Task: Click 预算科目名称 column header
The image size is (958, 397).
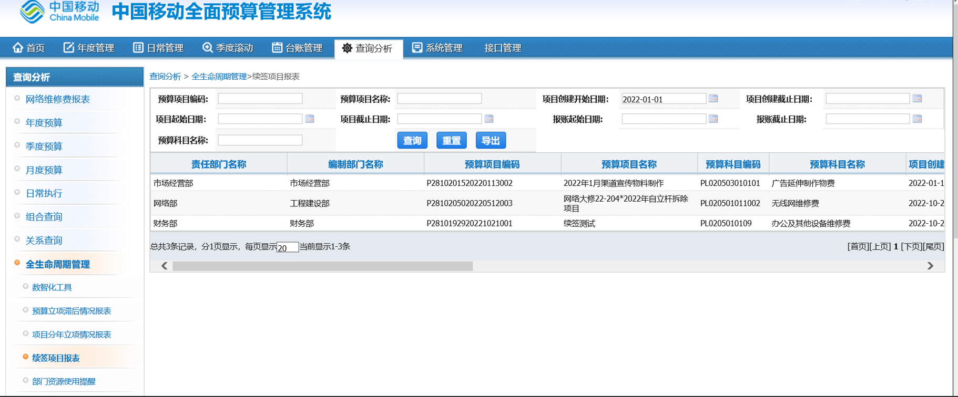Action: (x=838, y=164)
